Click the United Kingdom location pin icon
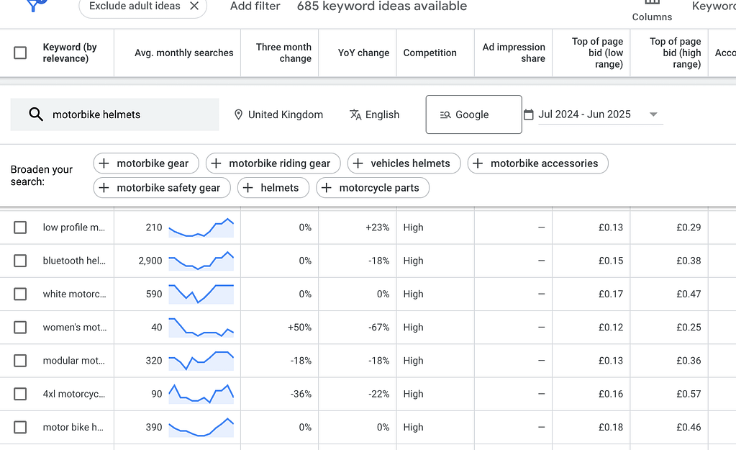The height and width of the screenshot is (450, 736). coord(238,114)
